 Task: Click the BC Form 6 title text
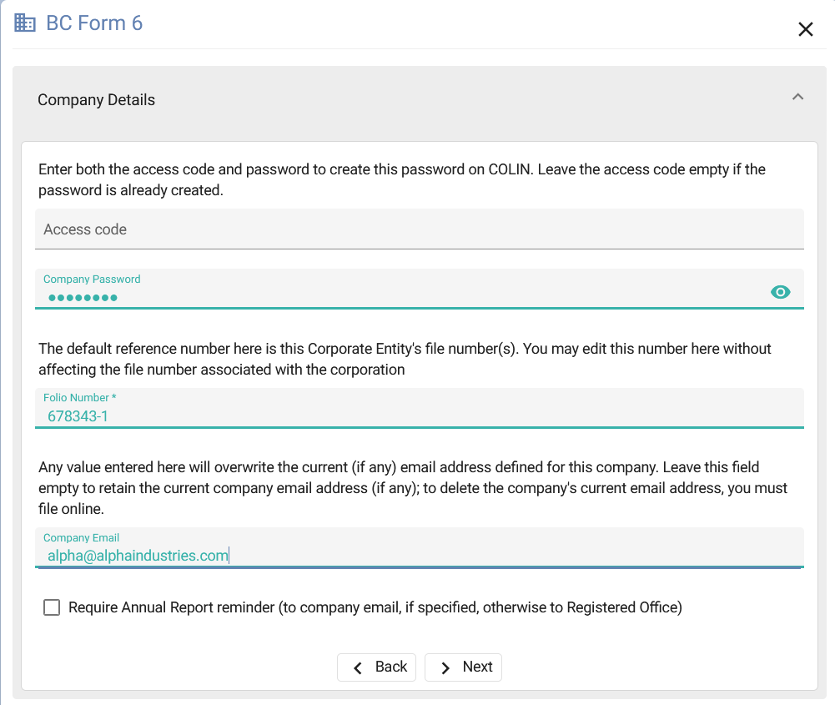pyautogui.click(x=94, y=23)
